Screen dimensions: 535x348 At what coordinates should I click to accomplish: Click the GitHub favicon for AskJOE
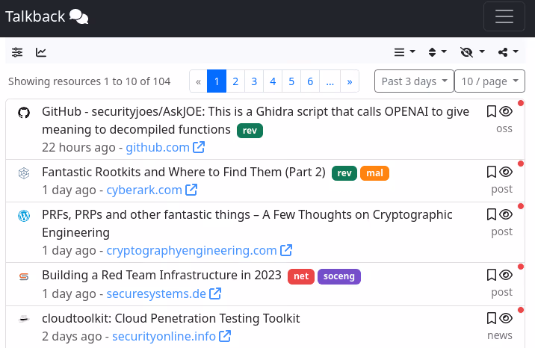click(x=24, y=113)
